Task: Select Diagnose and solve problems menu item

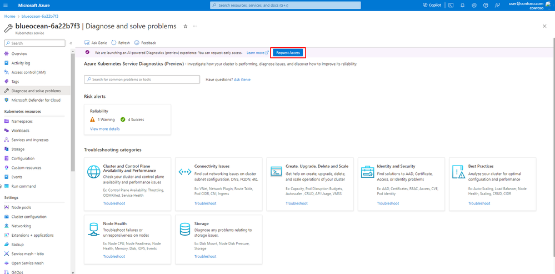Action: [x=36, y=91]
